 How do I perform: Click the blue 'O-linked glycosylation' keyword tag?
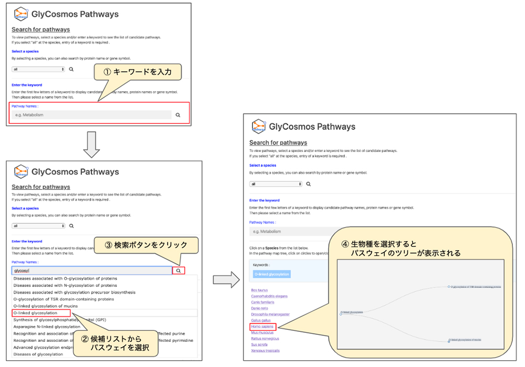click(x=271, y=274)
